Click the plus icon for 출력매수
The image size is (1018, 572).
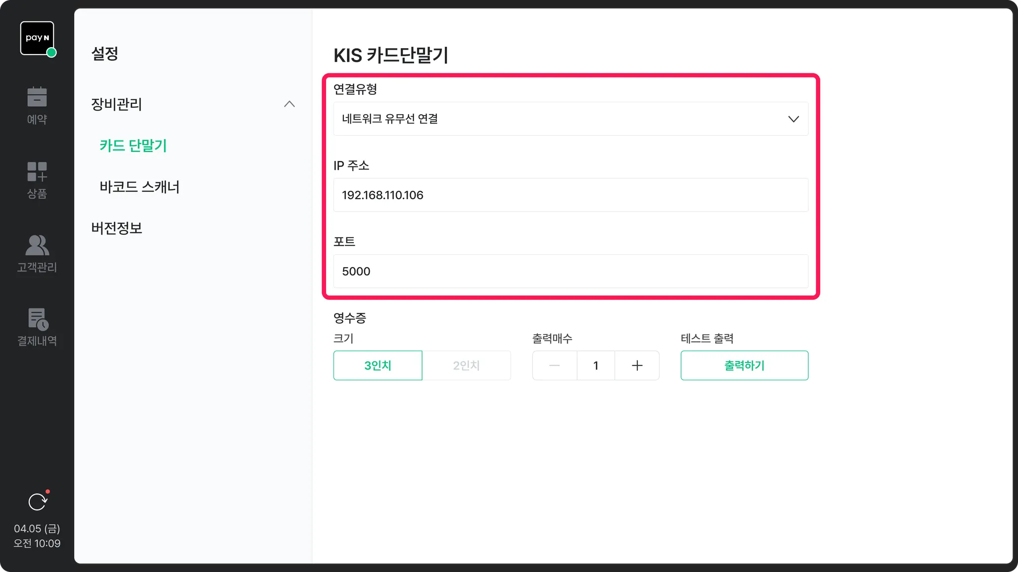[637, 366]
